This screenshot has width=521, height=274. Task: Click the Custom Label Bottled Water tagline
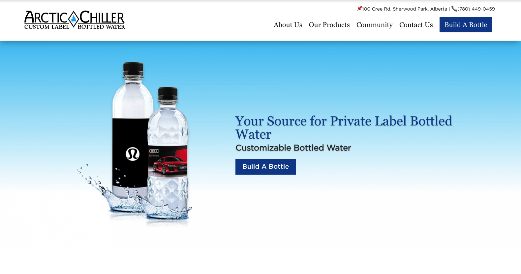pos(75,27)
